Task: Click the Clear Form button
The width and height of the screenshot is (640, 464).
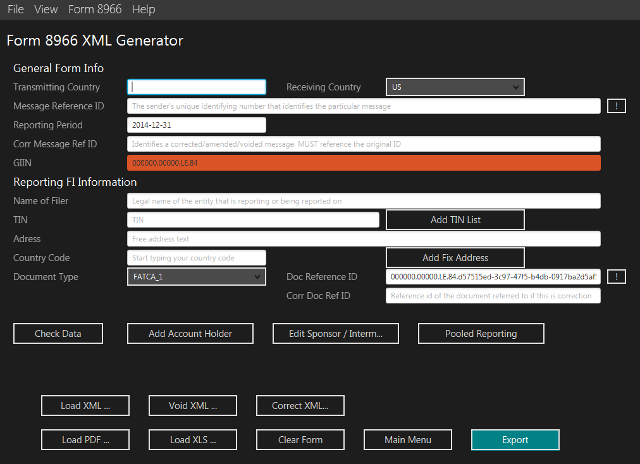Action: coord(300,440)
